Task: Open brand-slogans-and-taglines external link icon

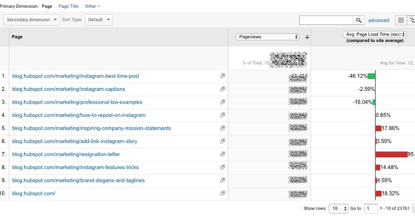Action: 222,180
